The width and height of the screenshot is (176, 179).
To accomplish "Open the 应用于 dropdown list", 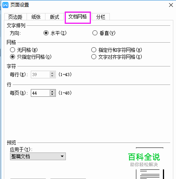I will pyautogui.click(x=38, y=156).
